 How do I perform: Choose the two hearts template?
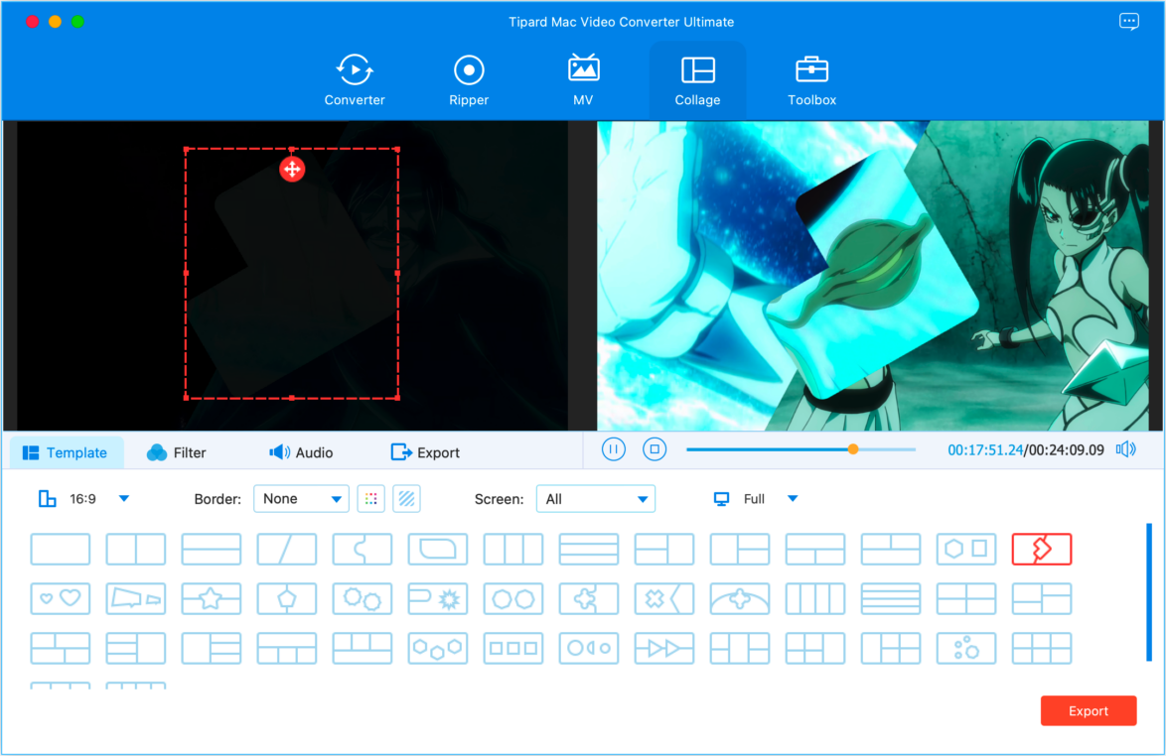[61, 598]
